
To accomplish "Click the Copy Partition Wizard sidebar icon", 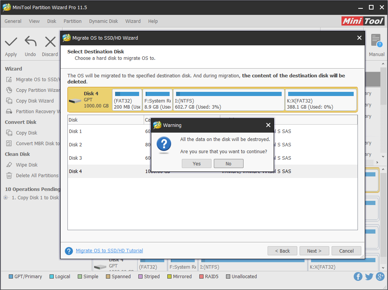I will pos(9,90).
